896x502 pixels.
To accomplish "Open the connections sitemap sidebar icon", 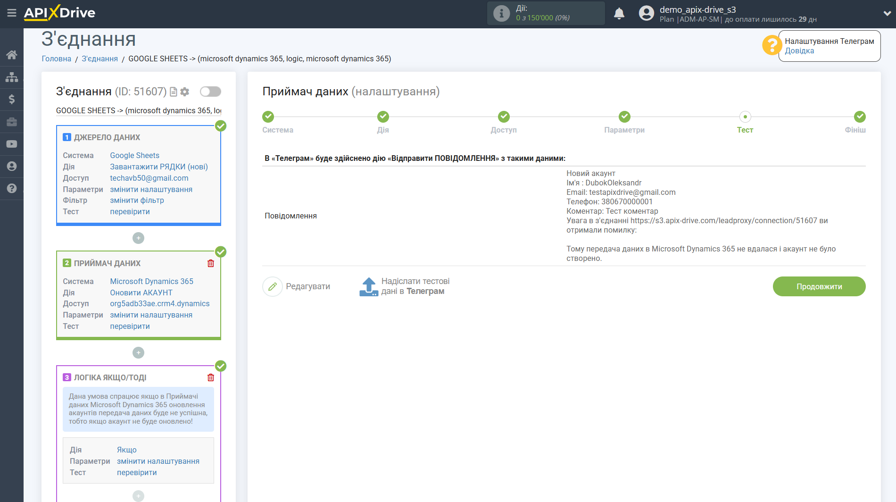I will click(x=12, y=77).
